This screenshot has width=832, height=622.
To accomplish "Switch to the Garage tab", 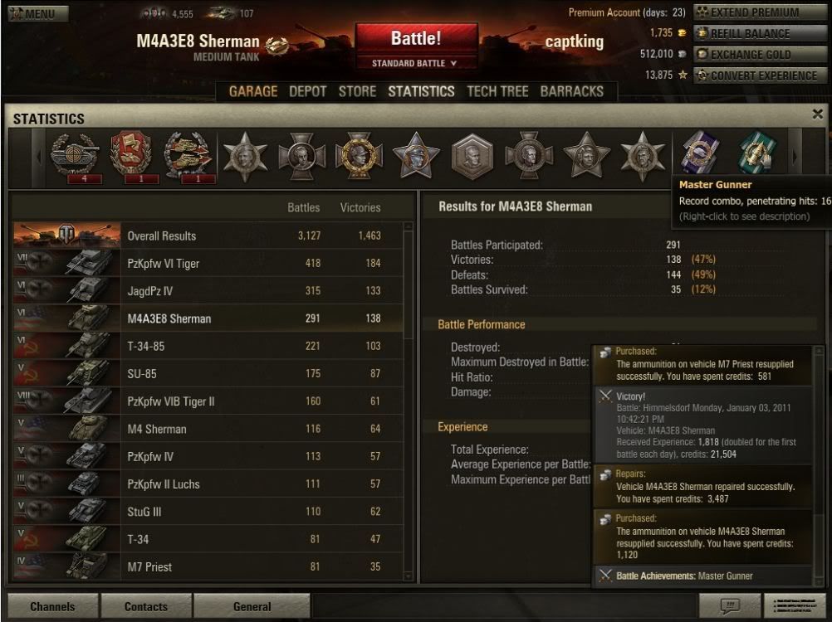I will point(253,92).
